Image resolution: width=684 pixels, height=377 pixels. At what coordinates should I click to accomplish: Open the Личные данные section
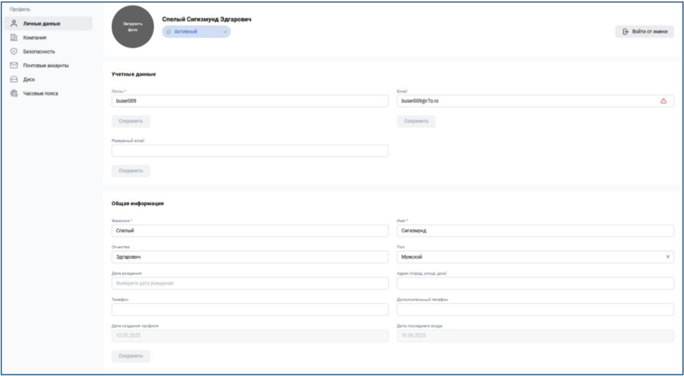click(x=48, y=23)
